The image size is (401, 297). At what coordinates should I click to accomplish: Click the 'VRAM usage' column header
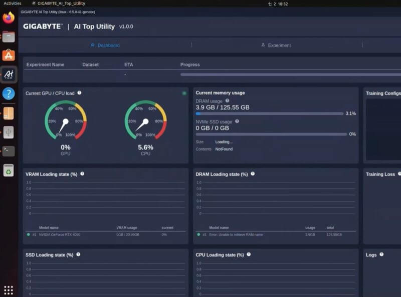pyautogui.click(x=127, y=227)
